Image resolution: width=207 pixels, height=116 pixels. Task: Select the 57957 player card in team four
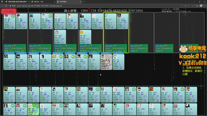click(85, 21)
